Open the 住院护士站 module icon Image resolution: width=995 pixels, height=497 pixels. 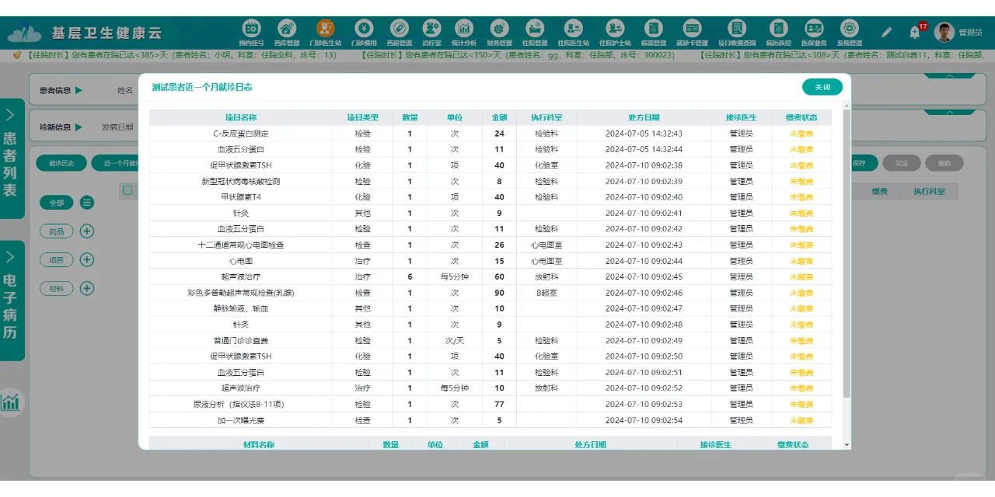coord(615,28)
